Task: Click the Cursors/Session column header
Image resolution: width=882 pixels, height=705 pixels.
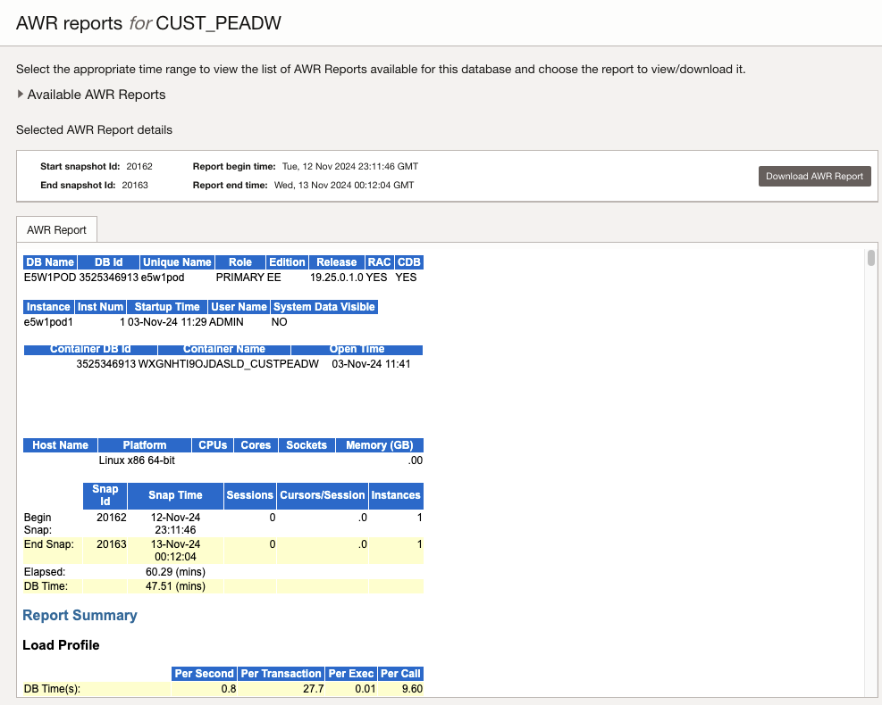Action: click(322, 495)
